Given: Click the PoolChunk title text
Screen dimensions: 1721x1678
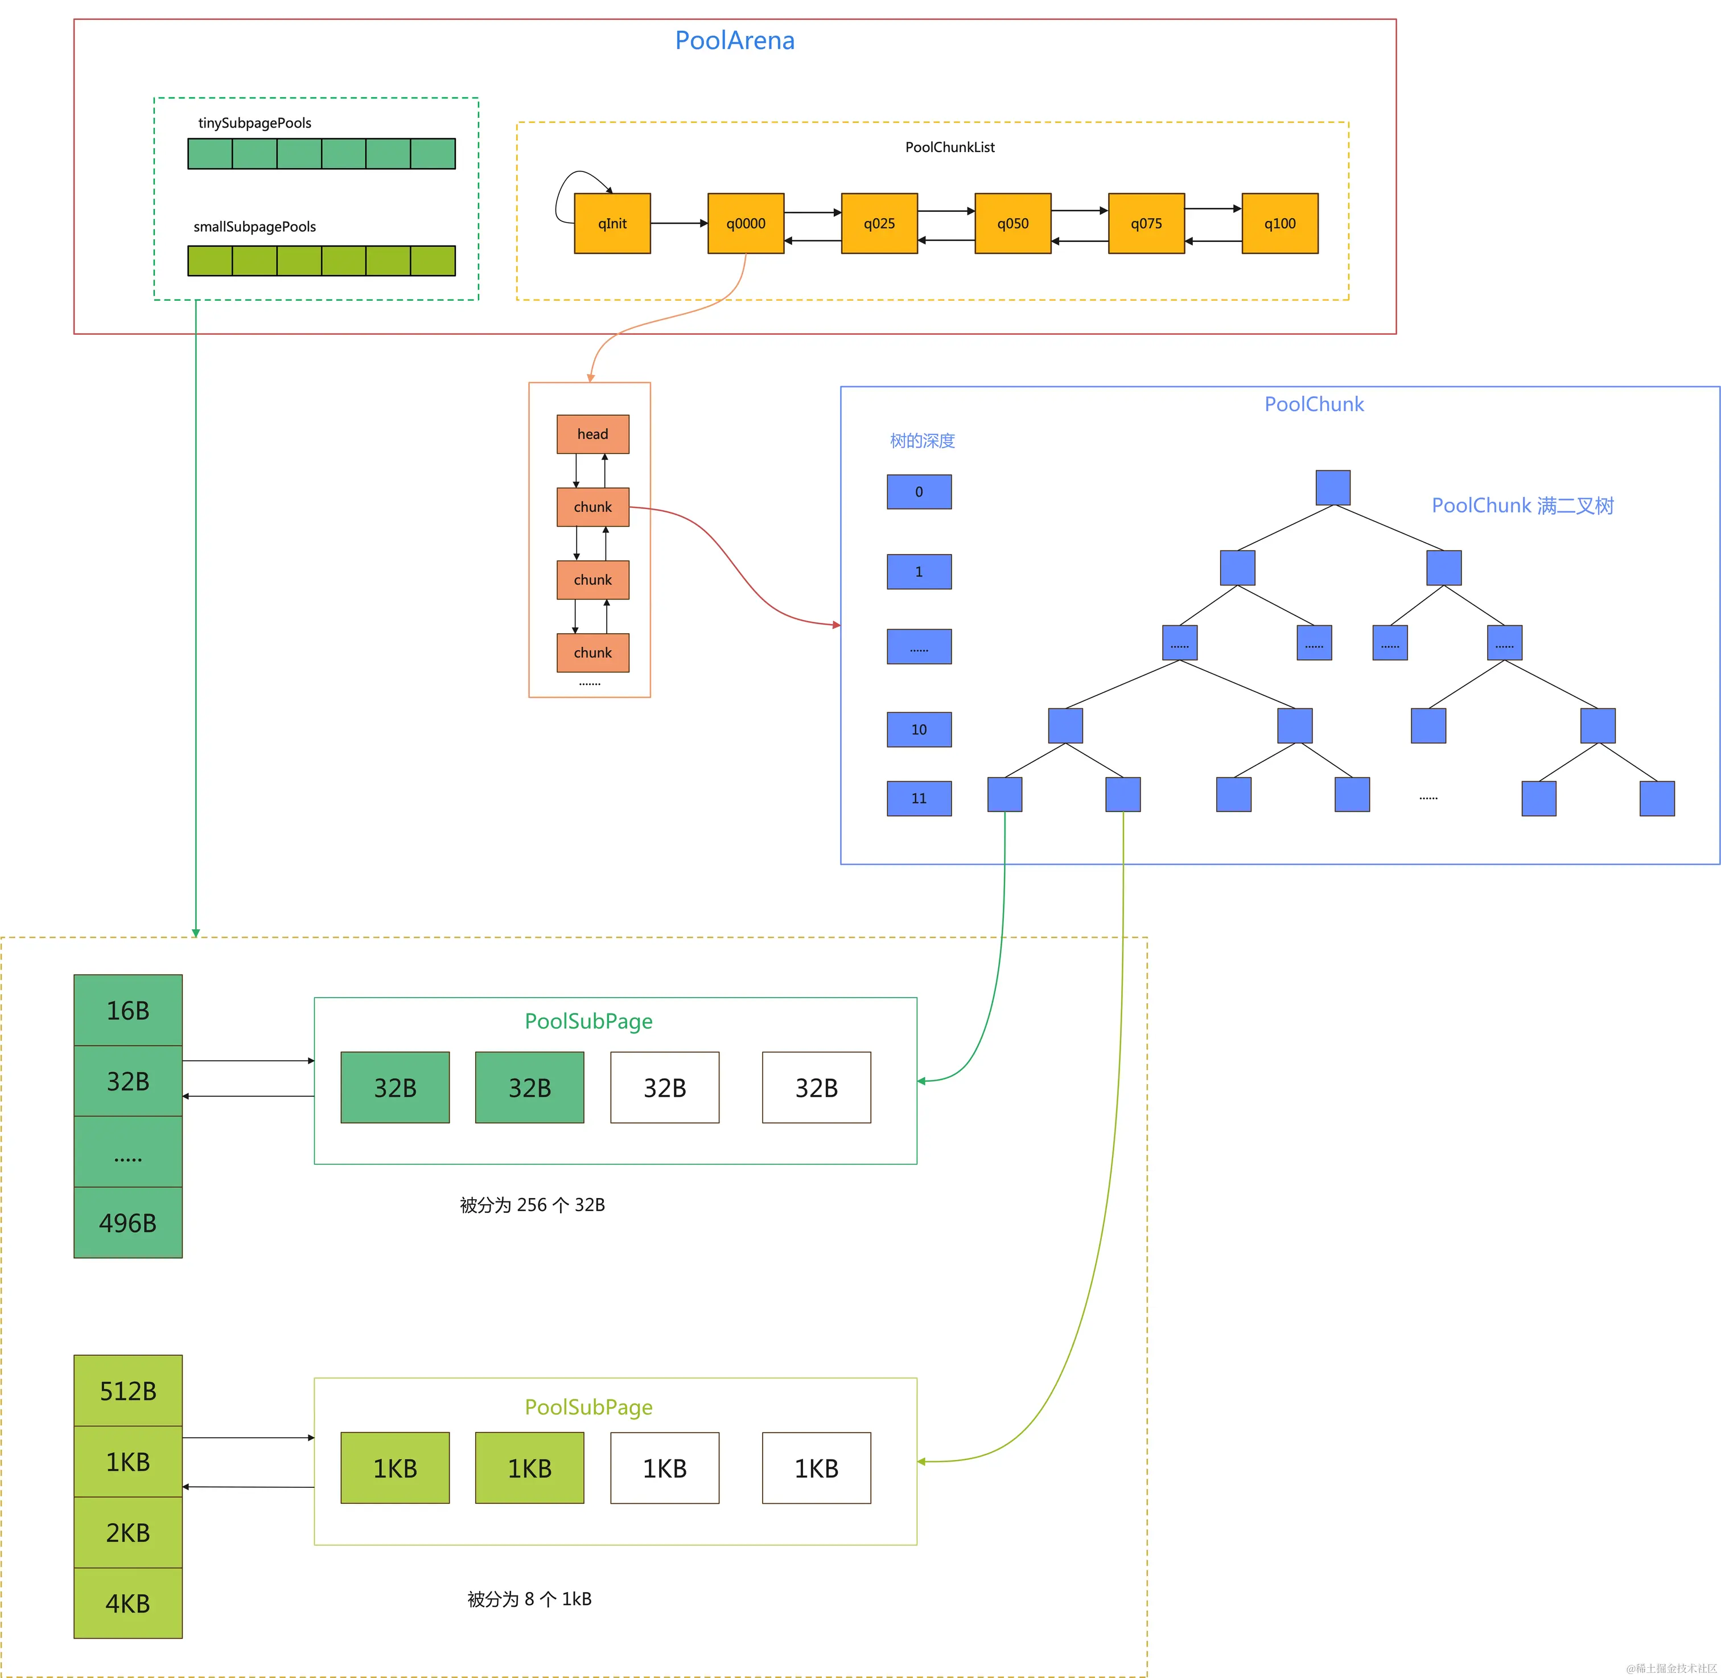Looking at the screenshot, I should pyautogui.click(x=1313, y=404).
